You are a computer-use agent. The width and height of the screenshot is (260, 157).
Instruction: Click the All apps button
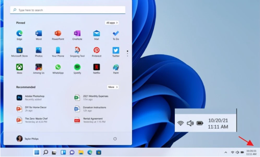(x=112, y=23)
